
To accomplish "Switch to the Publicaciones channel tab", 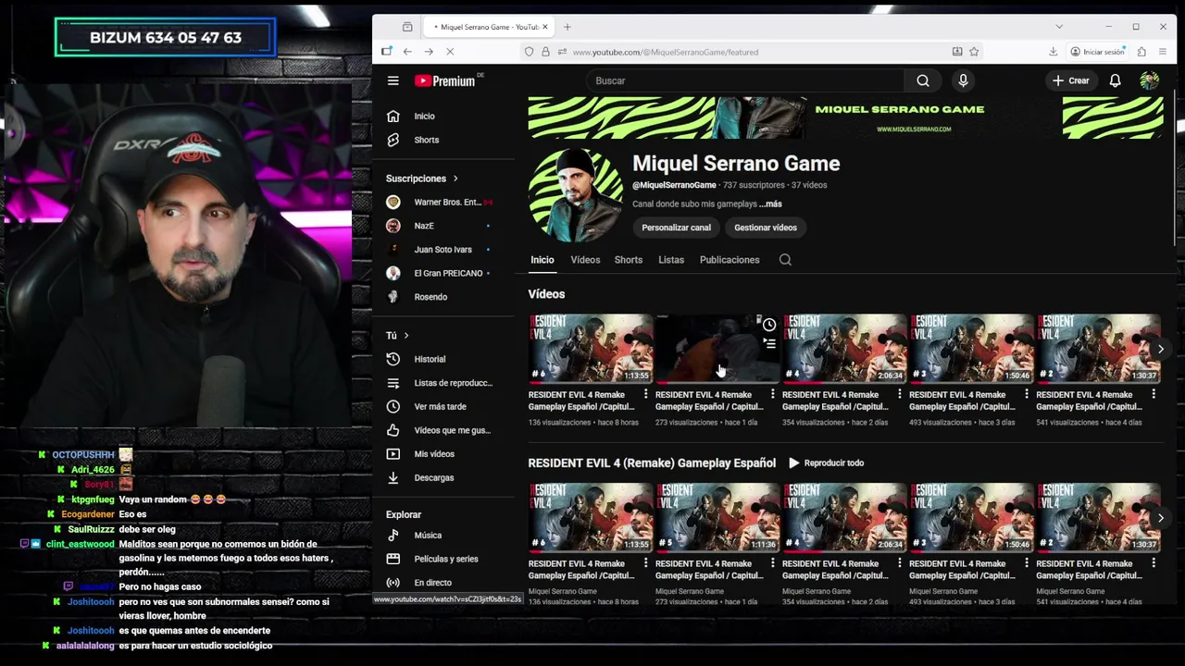I will tap(730, 260).
